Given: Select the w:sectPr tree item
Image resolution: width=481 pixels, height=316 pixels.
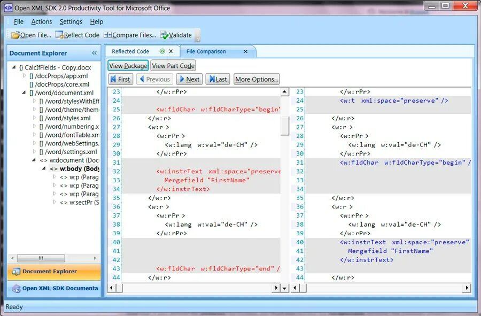Looking at the screenshot, I should pos(84,203).
